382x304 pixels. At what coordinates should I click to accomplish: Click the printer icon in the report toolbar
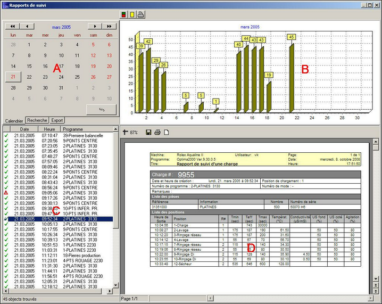click(157, 133)
